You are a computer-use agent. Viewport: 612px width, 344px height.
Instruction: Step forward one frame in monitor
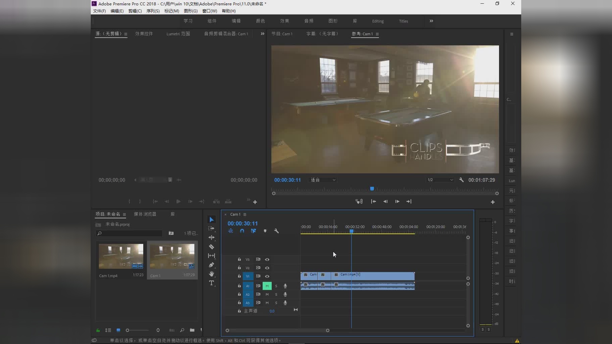pos(397,202)
